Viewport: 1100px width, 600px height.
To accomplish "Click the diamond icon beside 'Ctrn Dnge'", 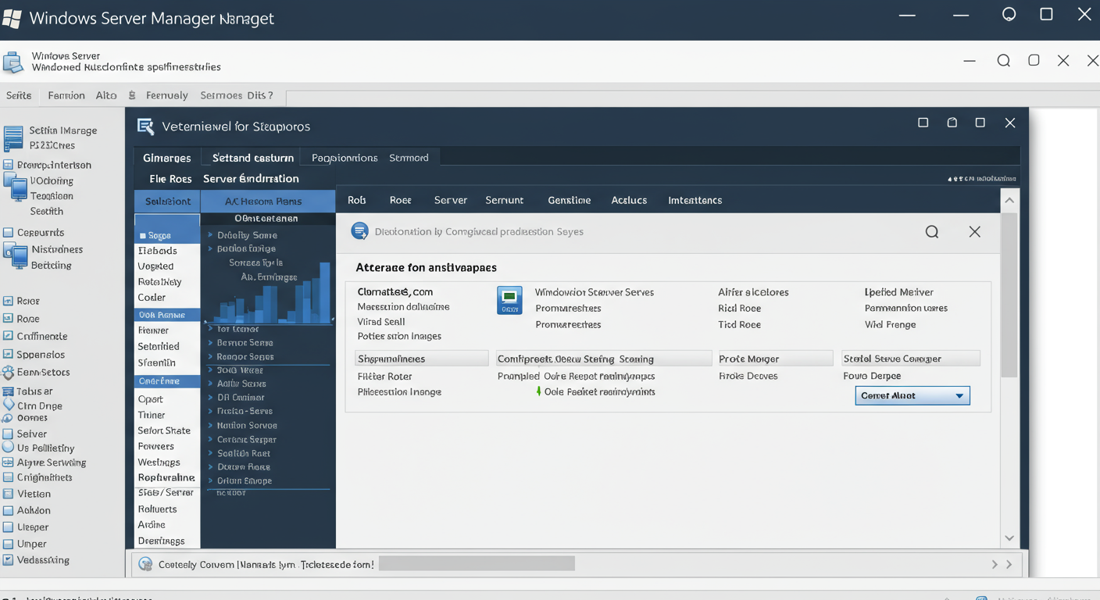I will point(9,405).
